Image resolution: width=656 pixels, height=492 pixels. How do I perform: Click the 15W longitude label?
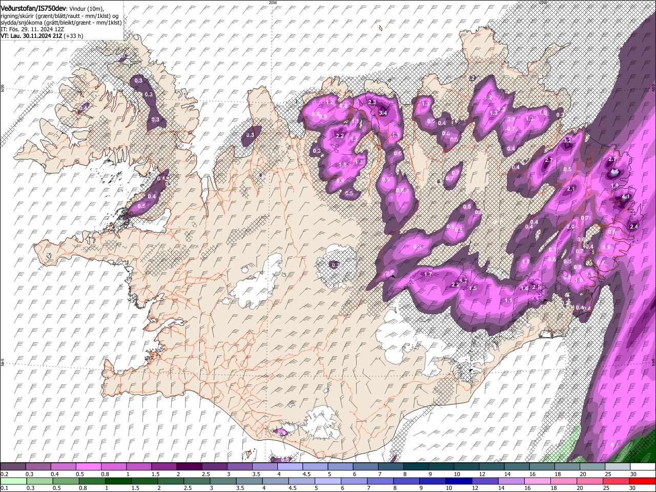pyautogui.click(x=543, y=3)
